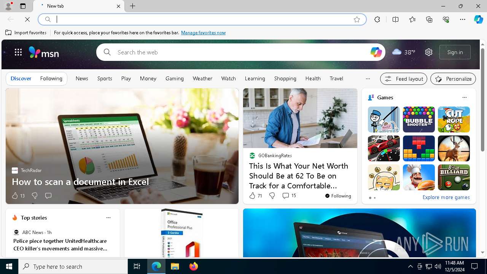The image size is (487, 274).
Task: Open Feed layout options
Action: (x=404, y=79)
